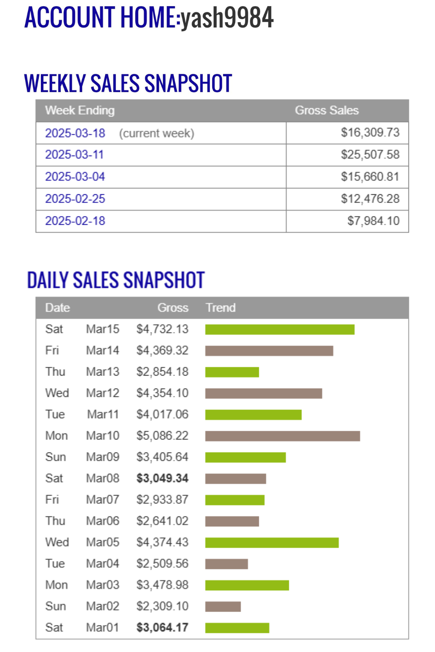Open the 2025-03-04 week ending link

[75, 177]
